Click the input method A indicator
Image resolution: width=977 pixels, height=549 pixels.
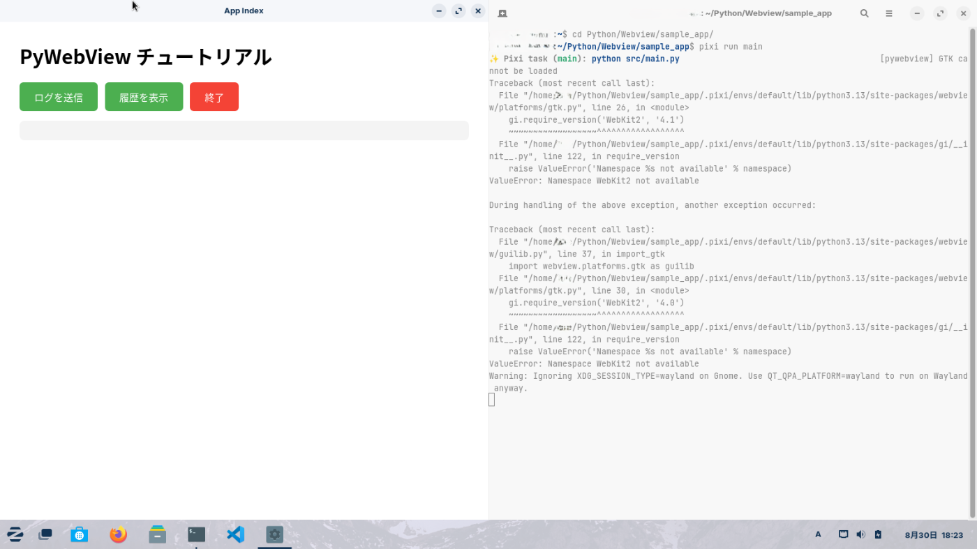pyautogui.click(x=819, y=534)
